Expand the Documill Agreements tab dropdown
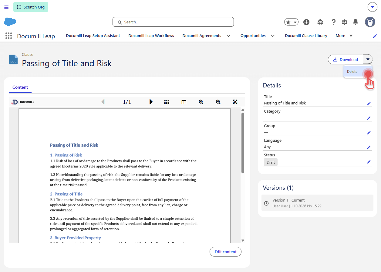Image resolution: width=381 pixels, height=272 pixels. (228, 36)
